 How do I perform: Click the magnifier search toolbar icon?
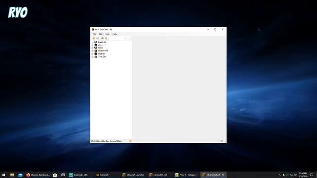[x=106, y=38]
